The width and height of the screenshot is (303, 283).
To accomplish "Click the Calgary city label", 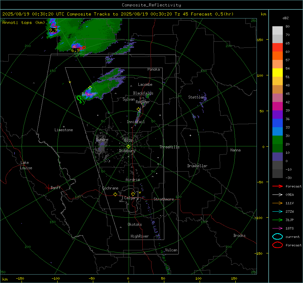I will (131, 198).
